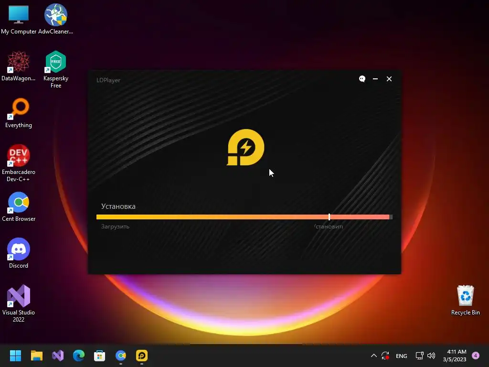Select the Visual Studio 2022 shortcut
Screen dimensions: 489x367
point(19,303)
